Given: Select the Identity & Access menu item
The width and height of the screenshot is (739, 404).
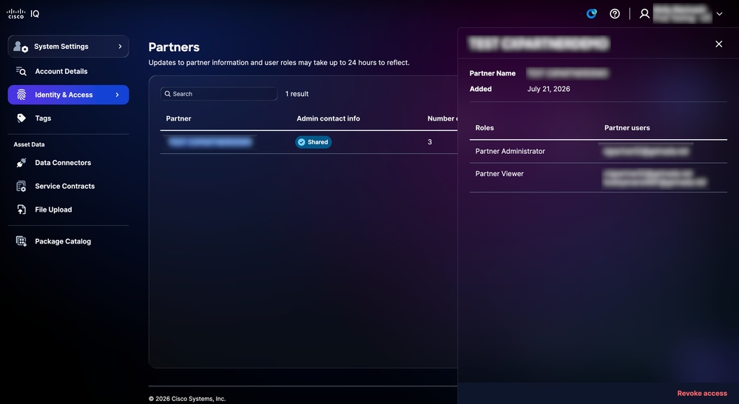Looking at the screenshot, I should click(68, 95).
